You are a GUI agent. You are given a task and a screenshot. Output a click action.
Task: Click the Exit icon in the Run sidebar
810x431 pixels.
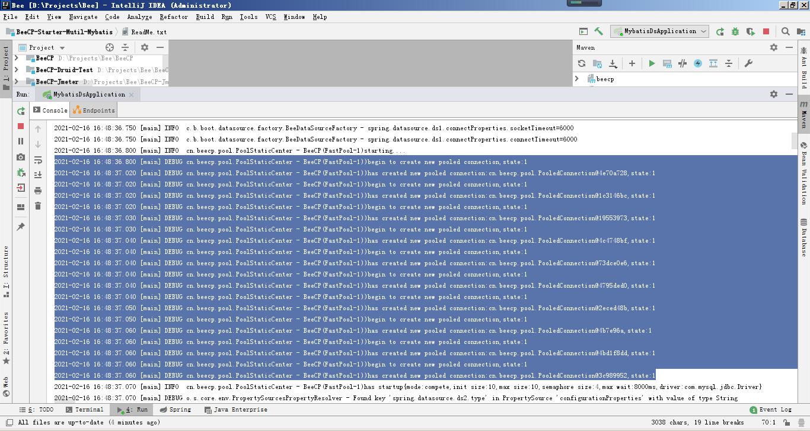click(x=21, y=188)
